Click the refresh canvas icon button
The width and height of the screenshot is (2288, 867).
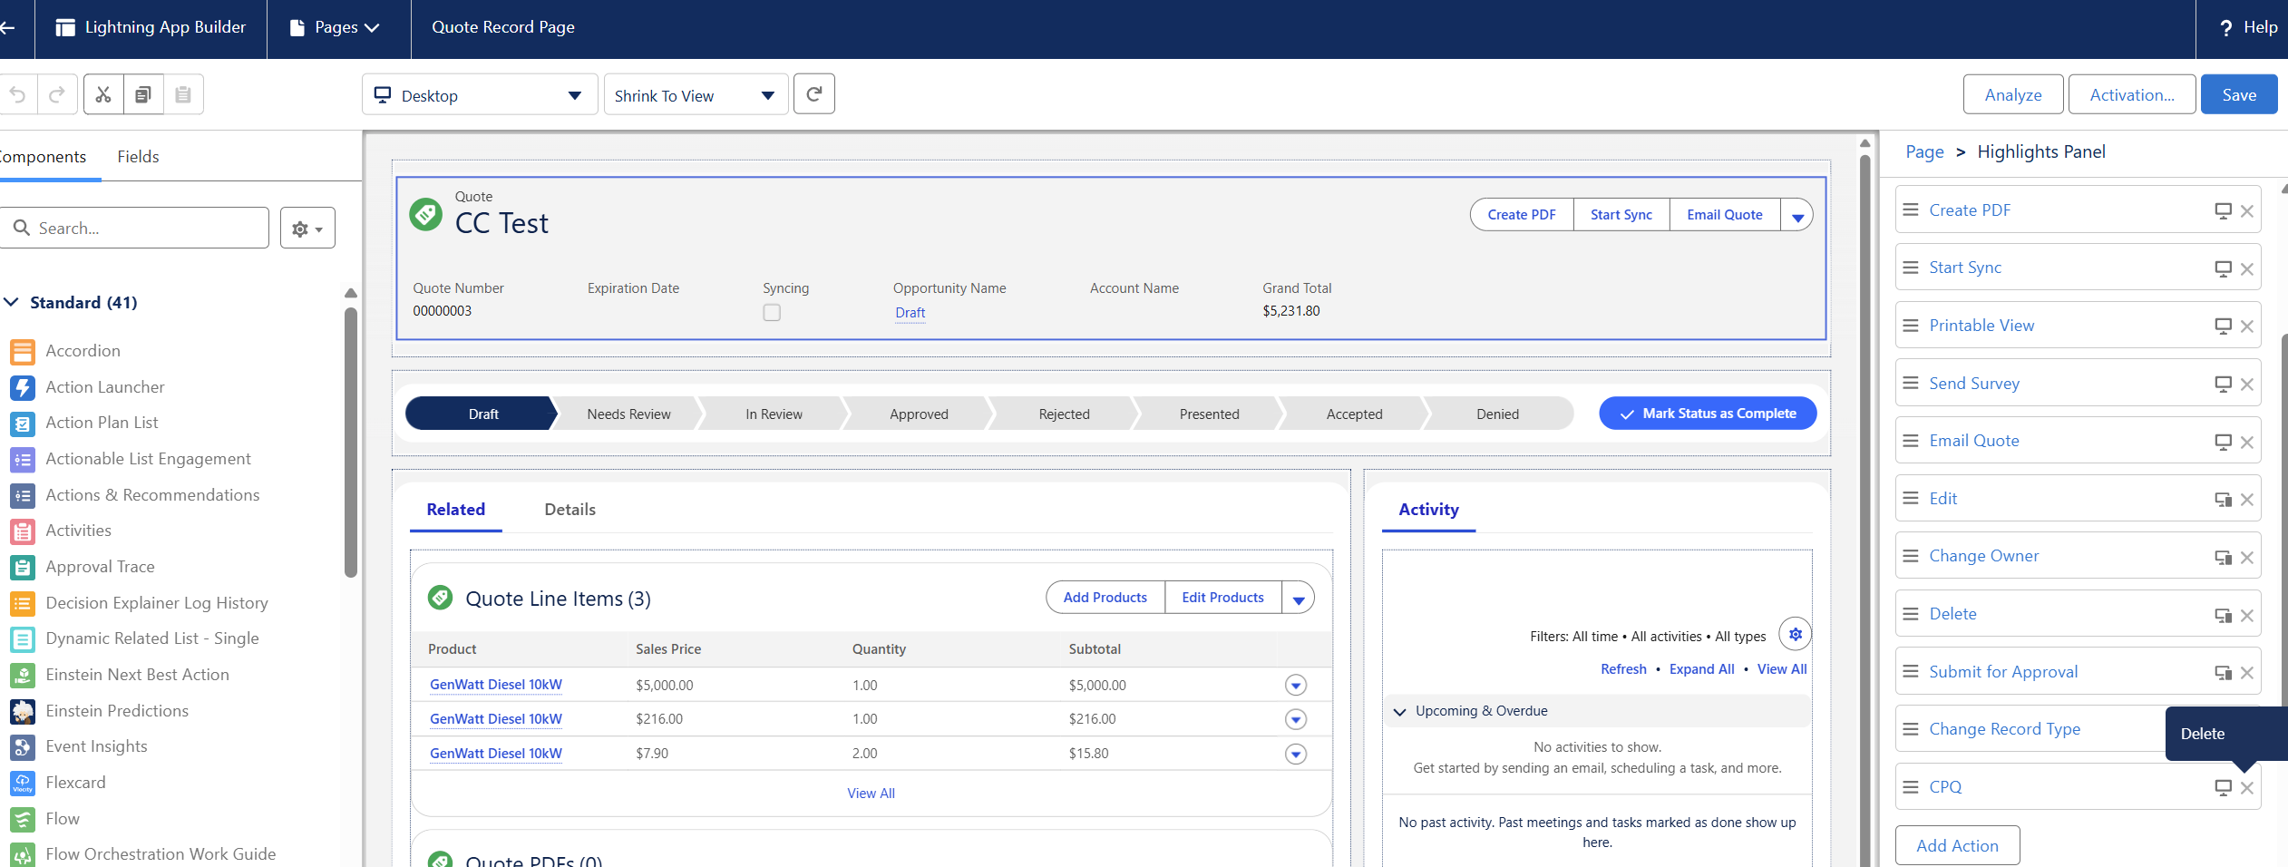click(x=813, y=94)
